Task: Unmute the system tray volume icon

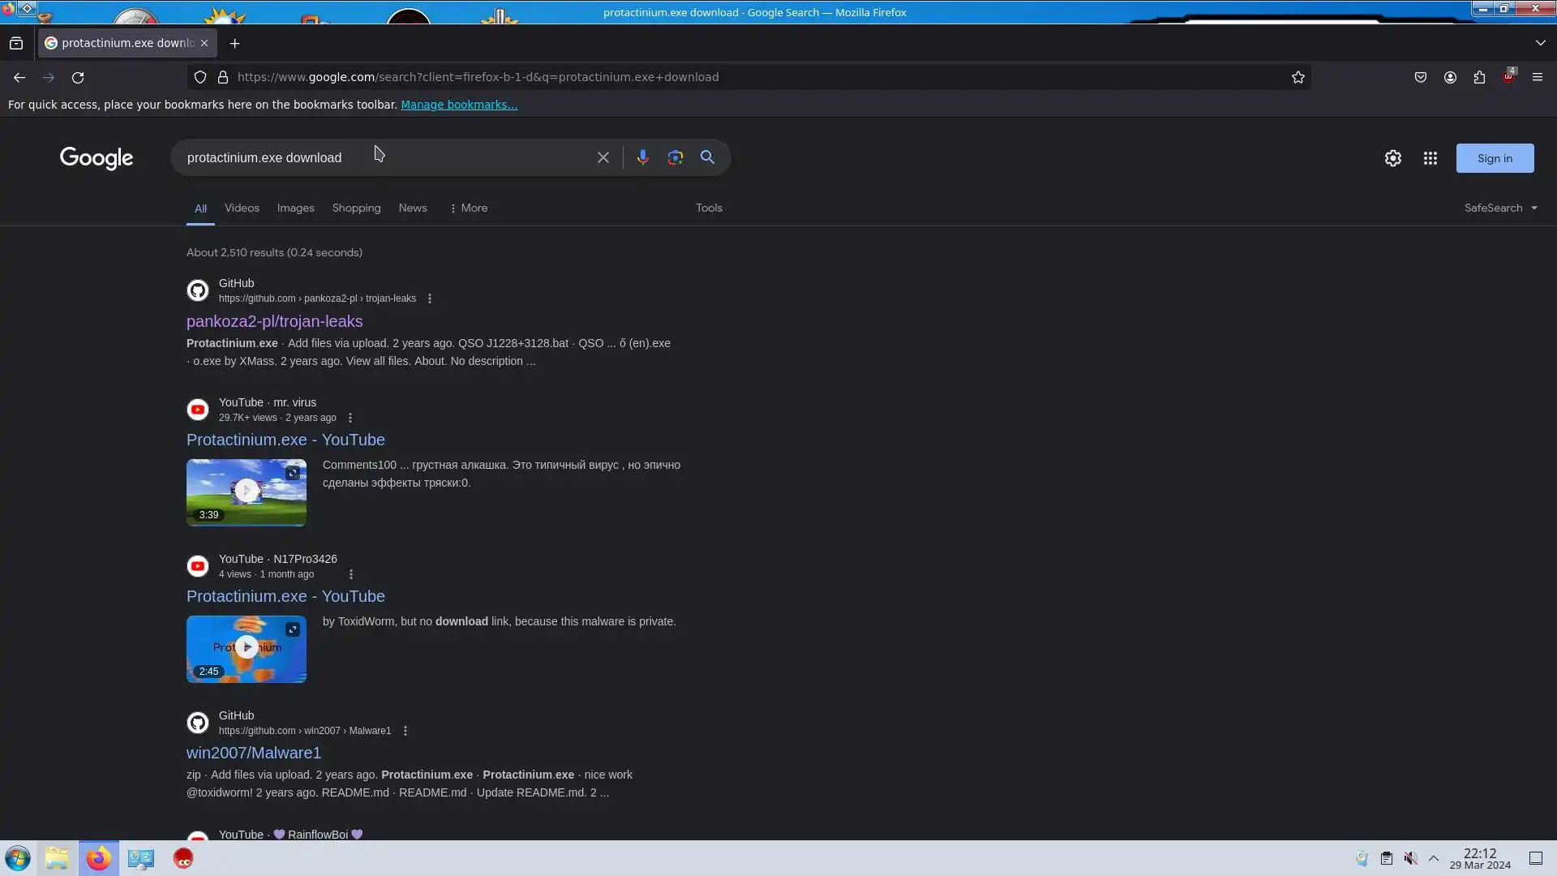Action: point(1410,858)
